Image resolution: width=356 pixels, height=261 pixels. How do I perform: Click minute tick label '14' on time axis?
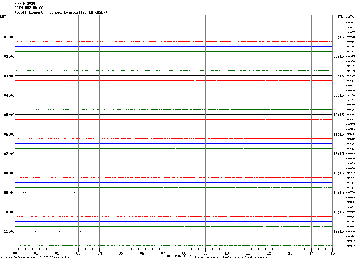(312, 253)
